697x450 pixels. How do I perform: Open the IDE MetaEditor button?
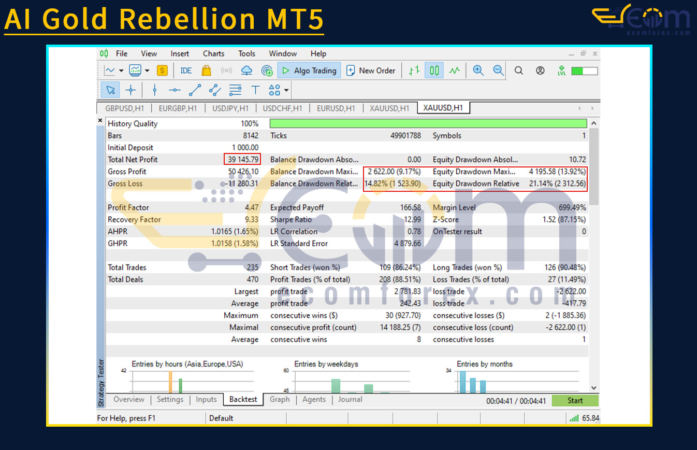pos(186,71)
